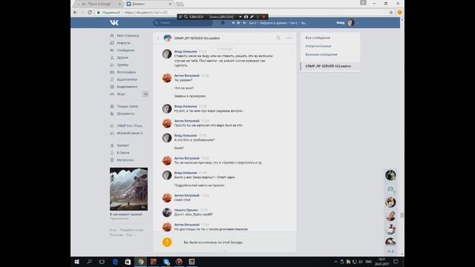
Task: Click the game advertisement image in left sidebar
Action: (128, 189)
